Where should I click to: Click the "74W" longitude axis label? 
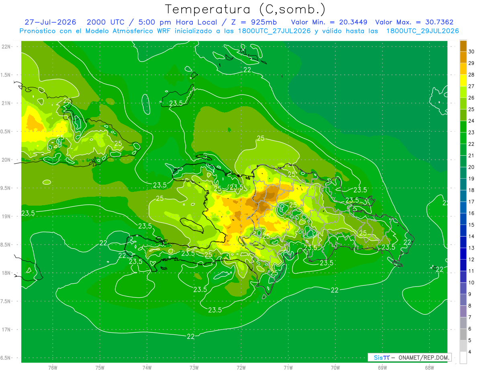tap(147, 368)
